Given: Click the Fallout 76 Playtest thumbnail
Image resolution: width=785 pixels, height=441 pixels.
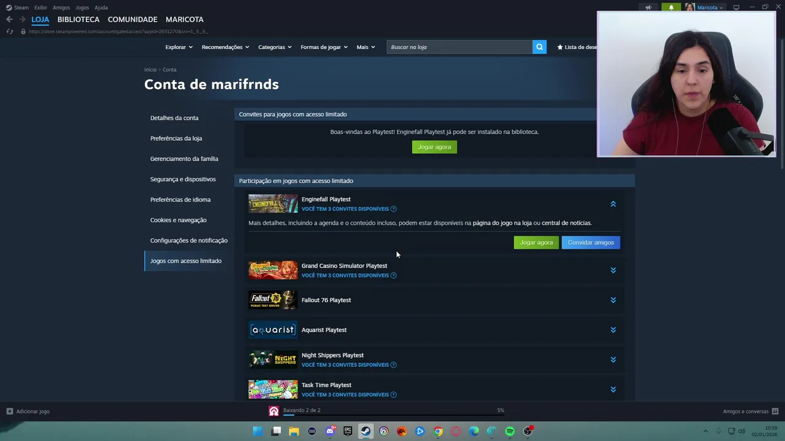Looking at the screenshot, I should coord(273,300).
